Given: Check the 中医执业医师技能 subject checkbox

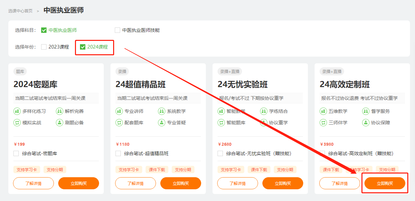Looking at the screenshot, I should (x=117, y=30).
